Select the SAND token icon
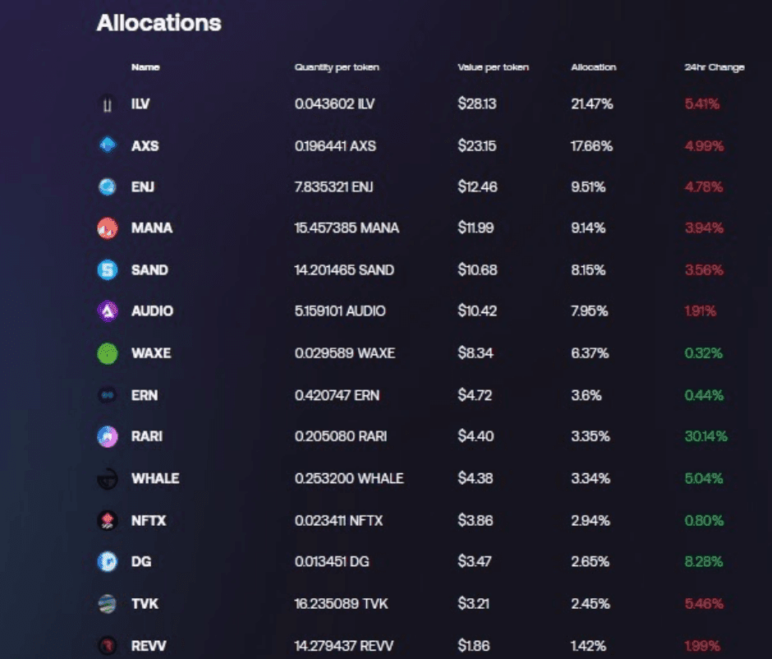 pos(108,270)
